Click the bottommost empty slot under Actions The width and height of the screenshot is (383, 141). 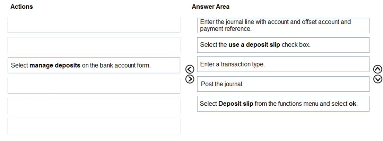pyautogui.click(x=94, y=126)
